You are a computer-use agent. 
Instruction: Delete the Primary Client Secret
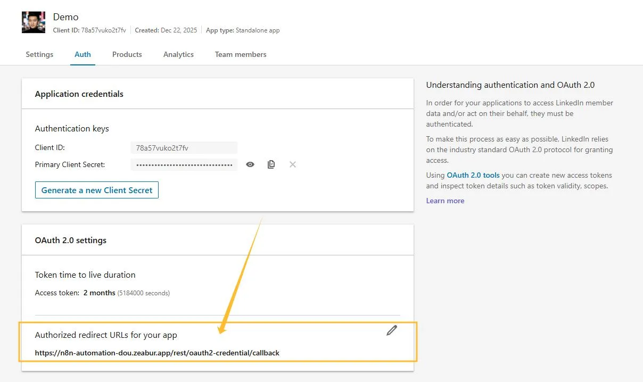pyautogui.click(x=292, y=164)
